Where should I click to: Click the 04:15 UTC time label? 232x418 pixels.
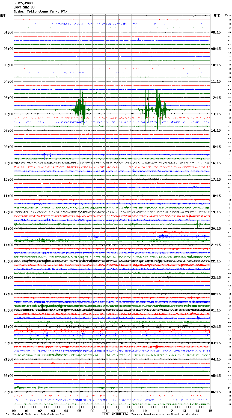point(216,359)
